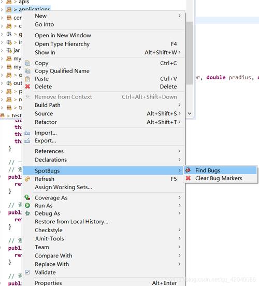Click the red X Clear Bug Markers icon

click(x=188, y=178)
